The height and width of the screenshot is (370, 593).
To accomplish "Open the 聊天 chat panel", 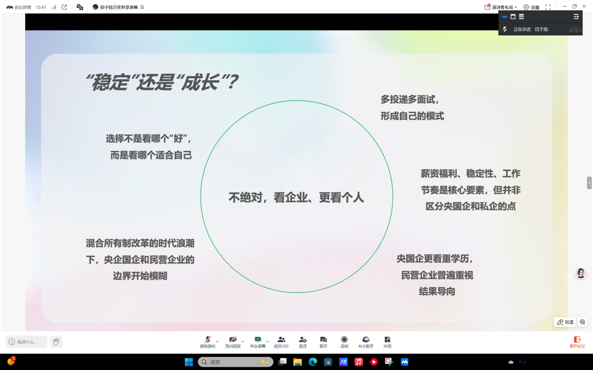I will [323, 342].
